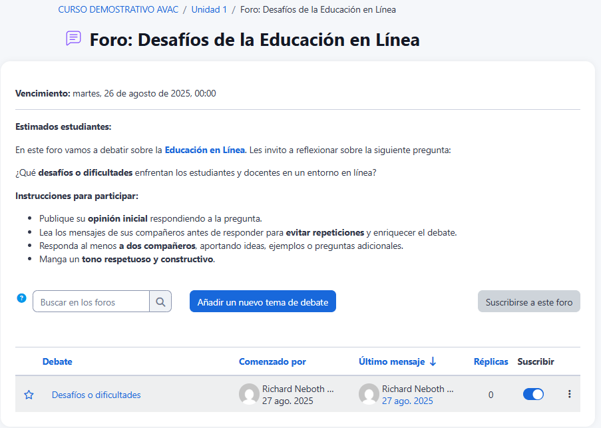Click the forum speech-bubble icon beside title

73,39
